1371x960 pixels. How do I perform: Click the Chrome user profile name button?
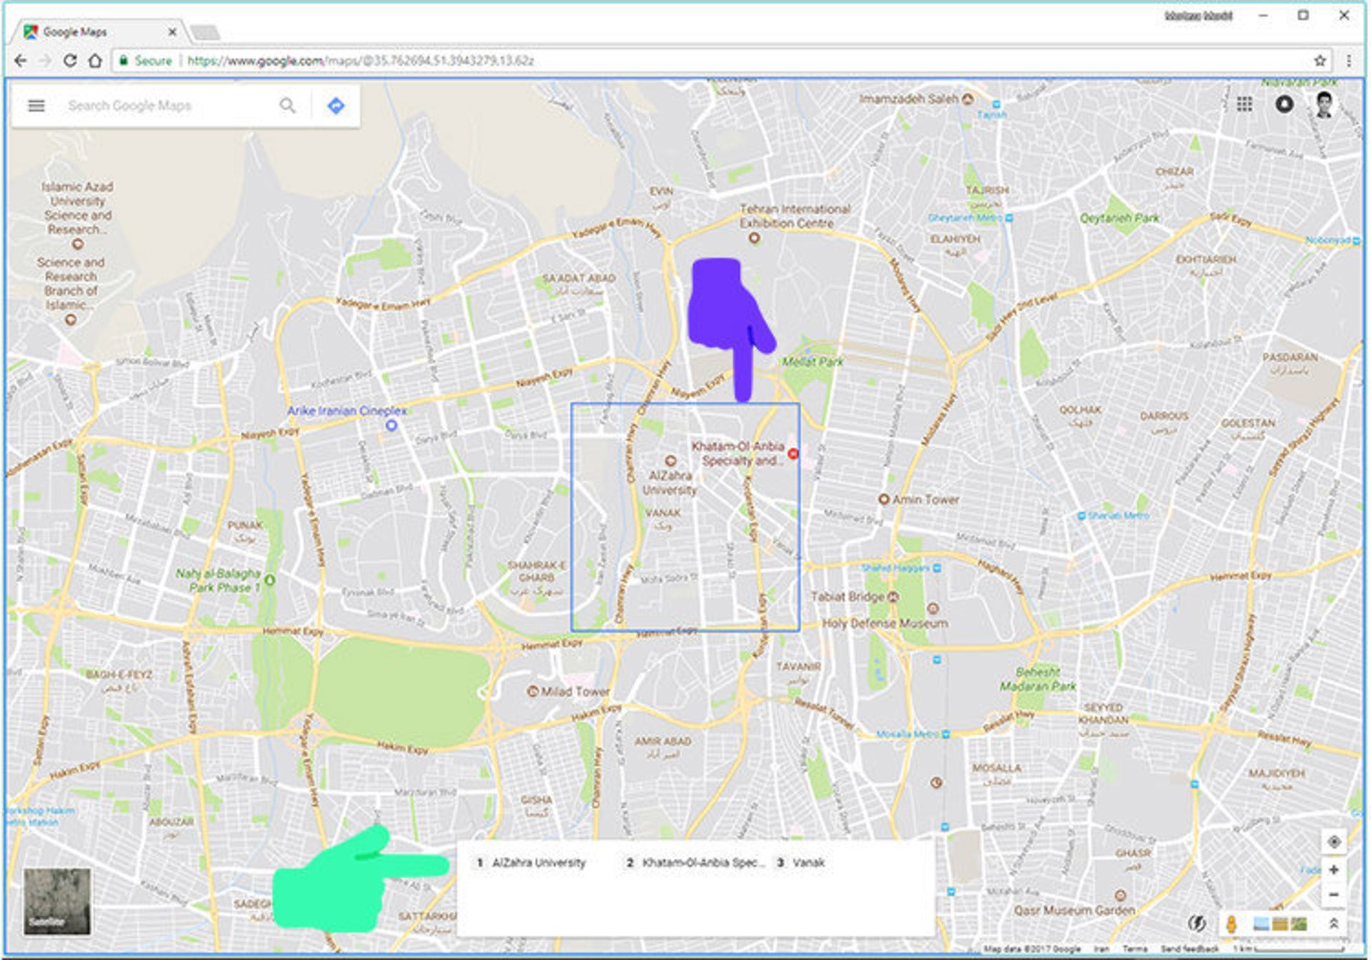pos(1198,15)
